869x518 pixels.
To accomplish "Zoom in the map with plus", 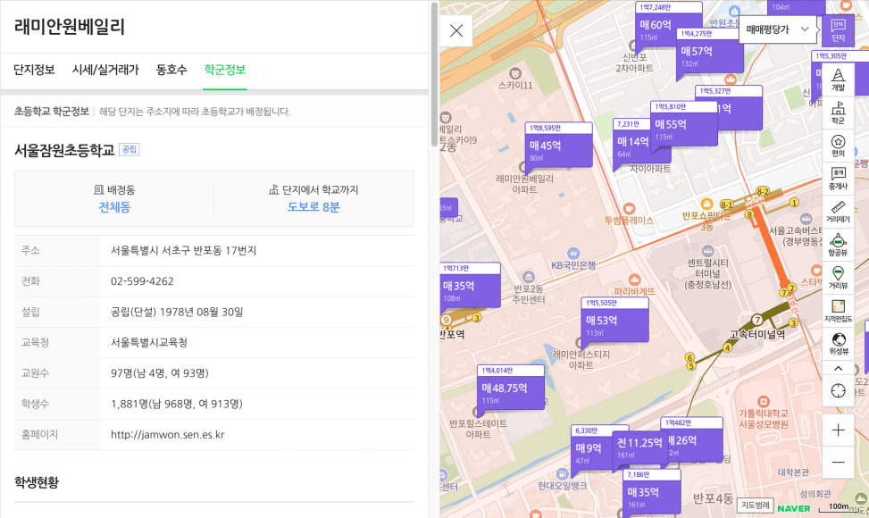I will tap(838, 430).
